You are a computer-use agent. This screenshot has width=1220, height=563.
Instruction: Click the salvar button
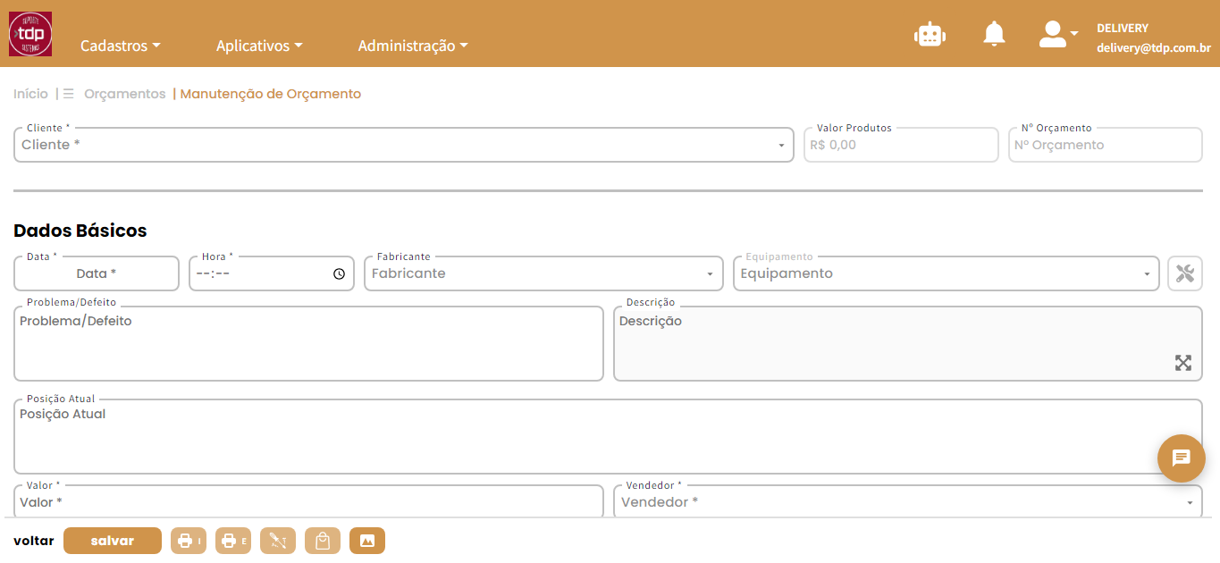(x=113, y=541)
